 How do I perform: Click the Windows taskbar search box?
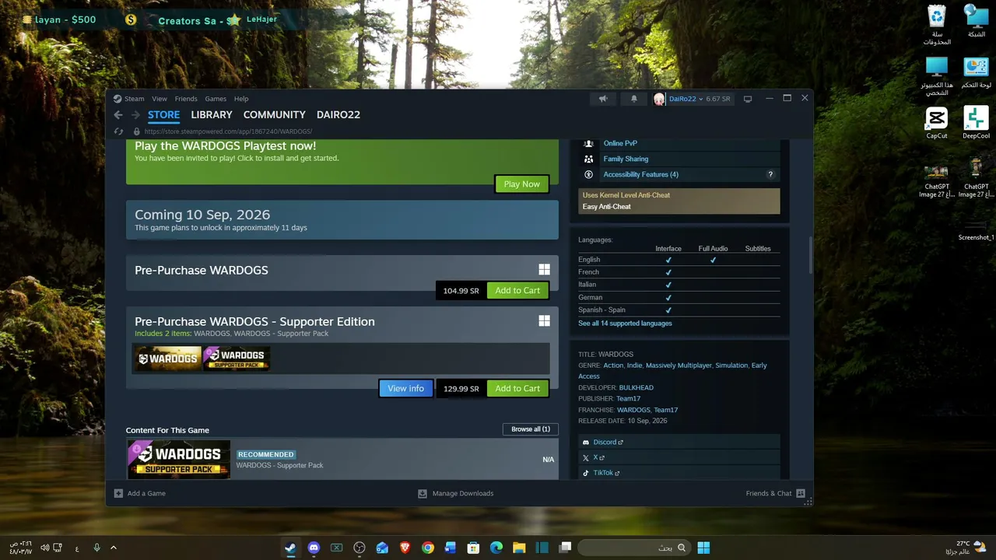633,548
